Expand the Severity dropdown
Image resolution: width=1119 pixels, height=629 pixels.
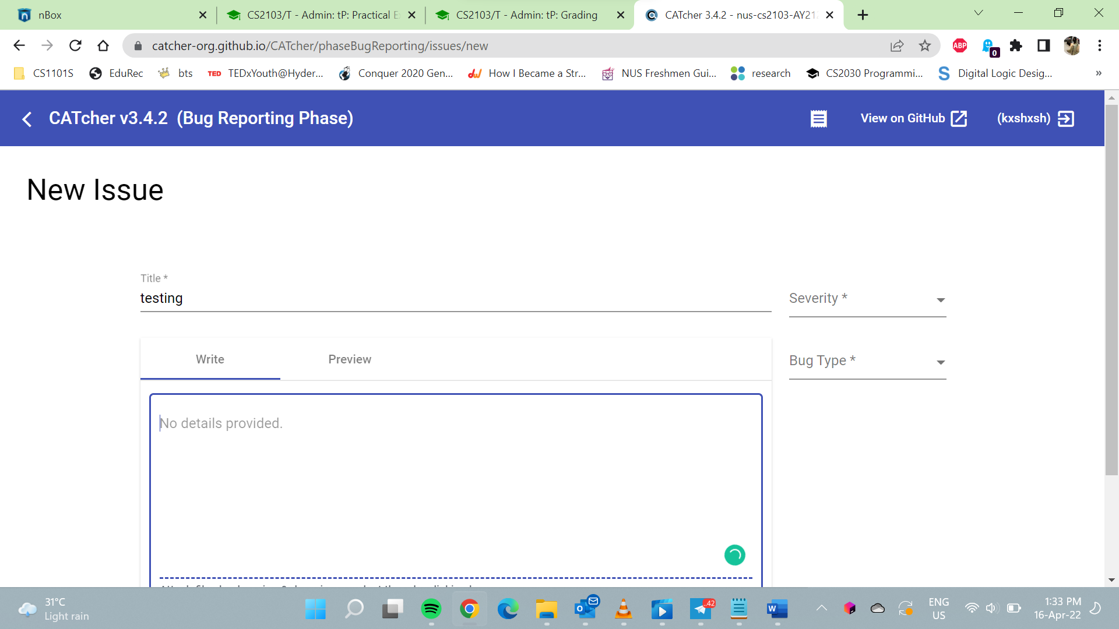[867, 299]
